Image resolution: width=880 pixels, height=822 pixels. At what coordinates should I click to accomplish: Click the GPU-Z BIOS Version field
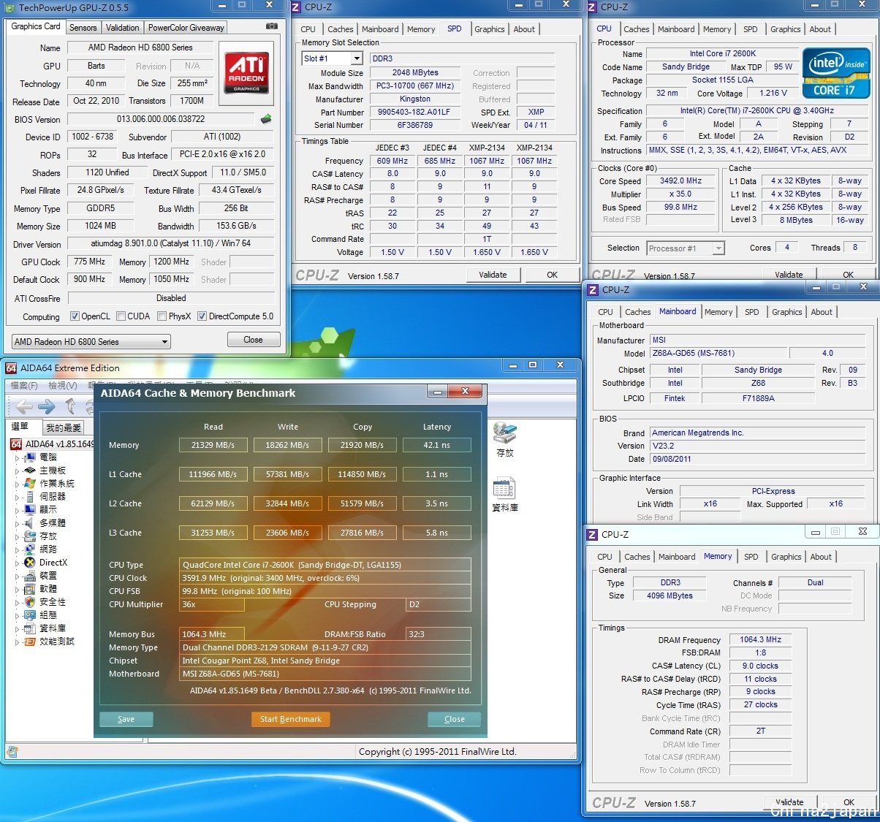click(161, 119)
